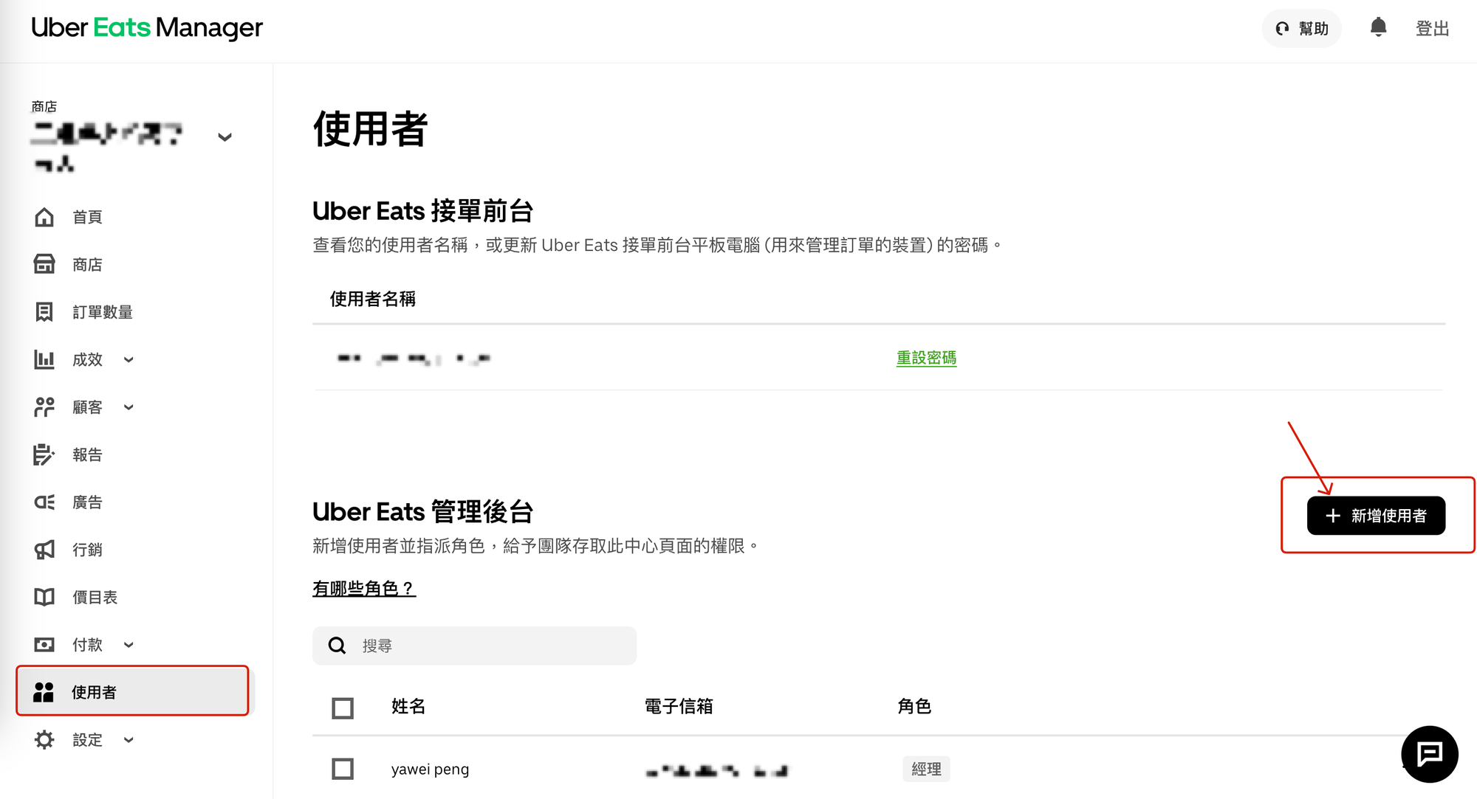
Task: Expand the 付款 submenu chevron
Action: click(128, 644)
